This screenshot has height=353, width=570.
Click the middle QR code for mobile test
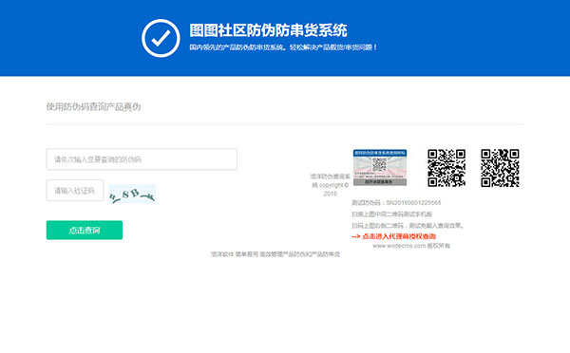(x=446, y=168)
